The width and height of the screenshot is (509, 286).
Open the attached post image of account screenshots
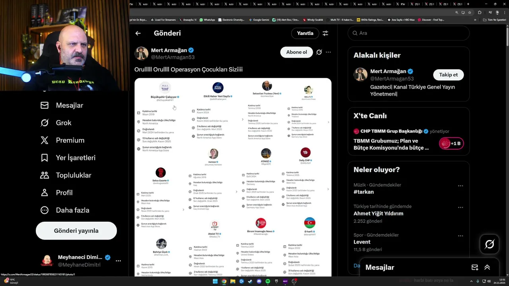233,177
